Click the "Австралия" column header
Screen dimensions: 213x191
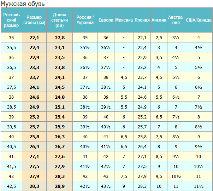pyautogui.click(x=176, y=20)
